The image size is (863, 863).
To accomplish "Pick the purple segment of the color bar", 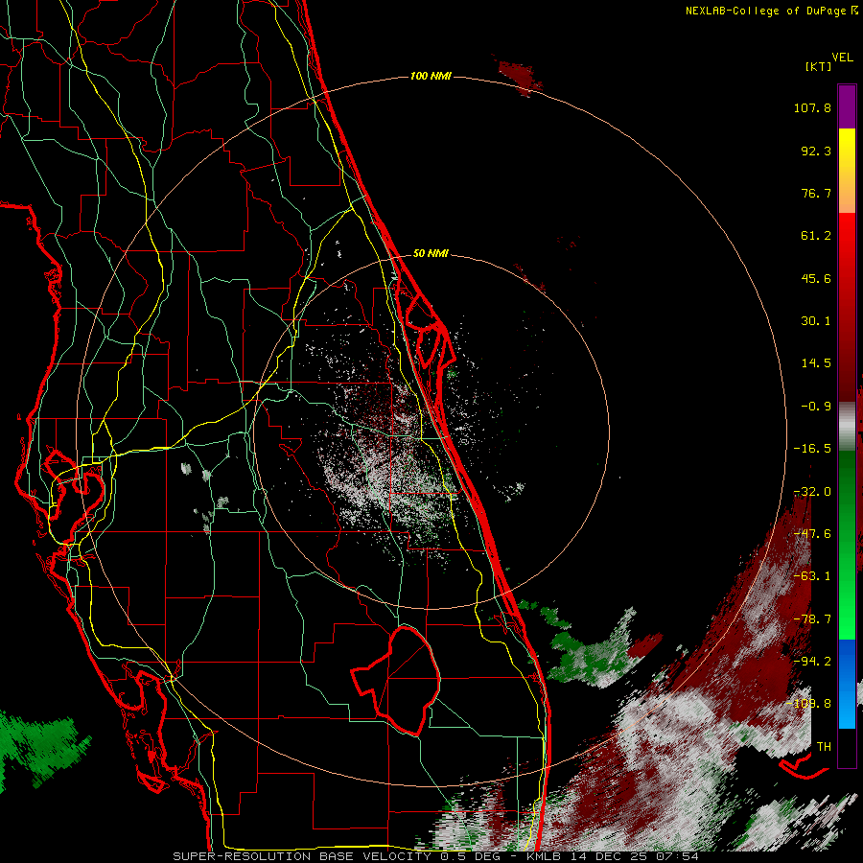I will (x=847, y=106).
